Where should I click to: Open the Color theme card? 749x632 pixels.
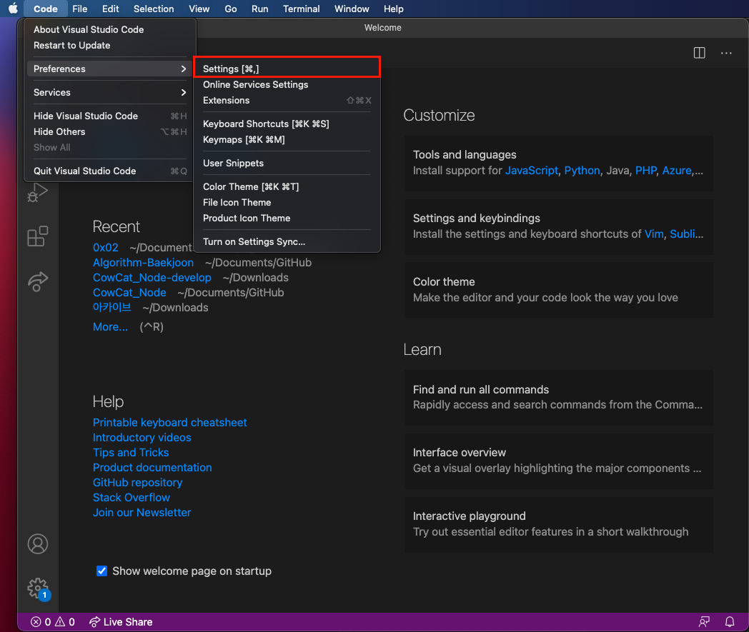point(559,290)
